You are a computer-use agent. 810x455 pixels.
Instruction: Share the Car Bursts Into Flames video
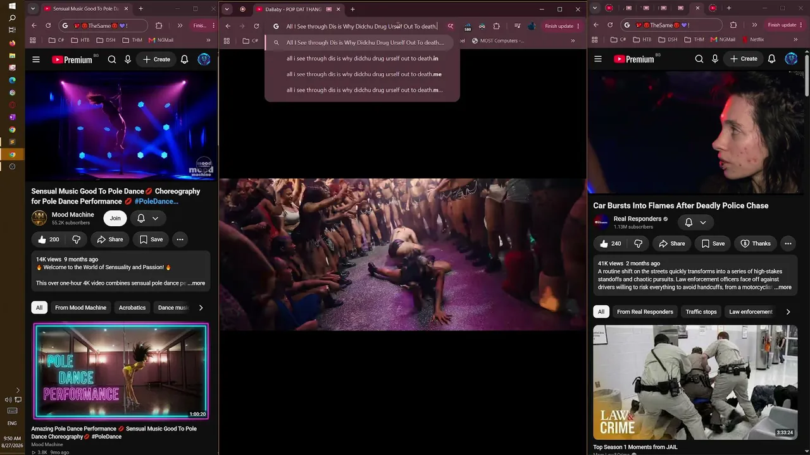[x=672, y=243]
